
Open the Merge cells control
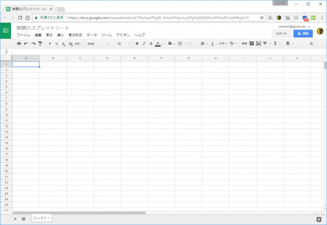[191, 44]
